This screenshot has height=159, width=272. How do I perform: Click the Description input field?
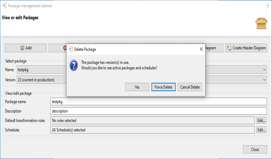click(x=158, y=111)
